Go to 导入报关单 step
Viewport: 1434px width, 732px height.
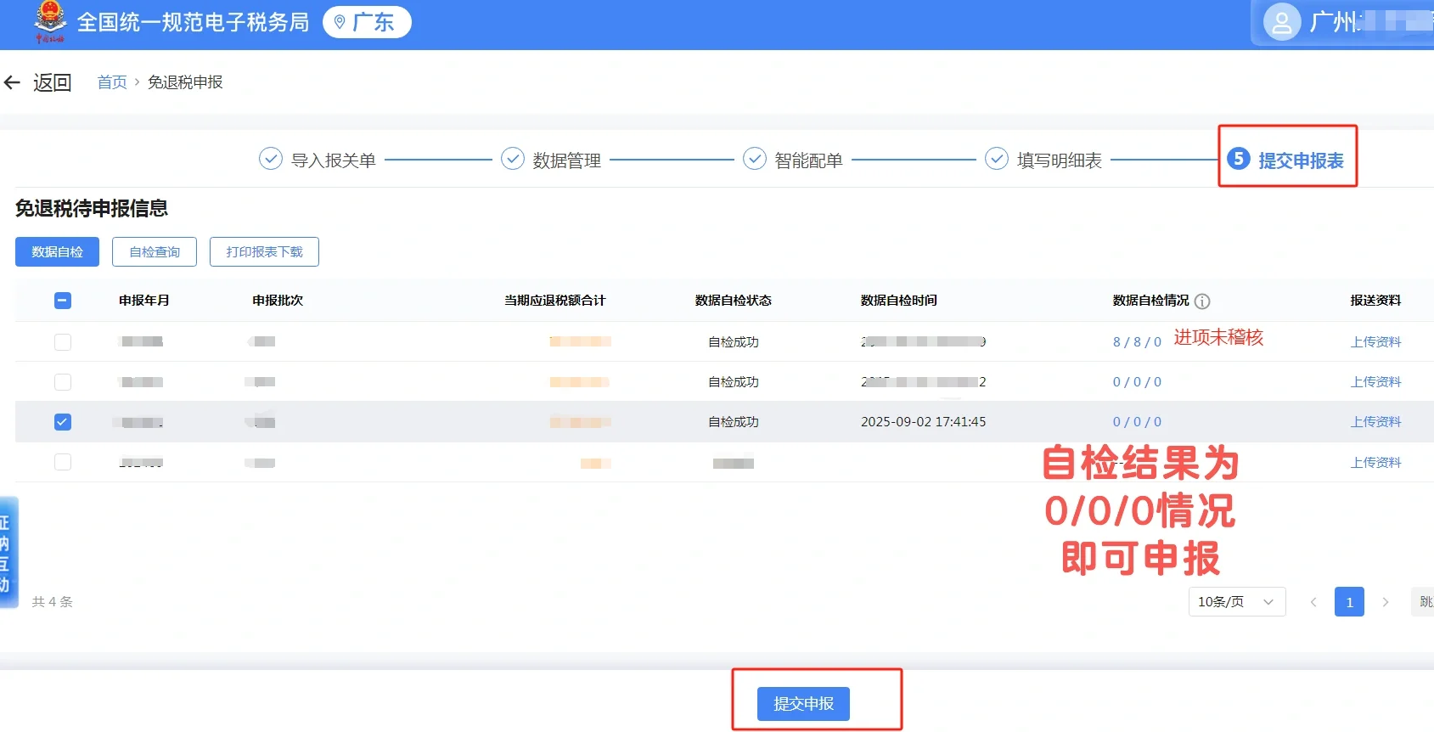pyautogui.click(x=333, y=160)
